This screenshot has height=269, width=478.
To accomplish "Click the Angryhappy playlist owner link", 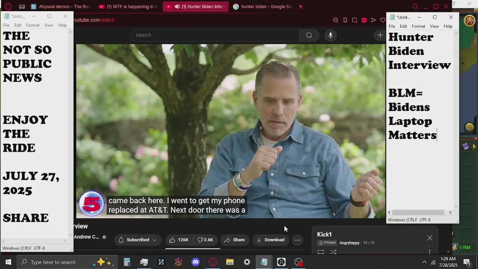I will click(350, 243).
